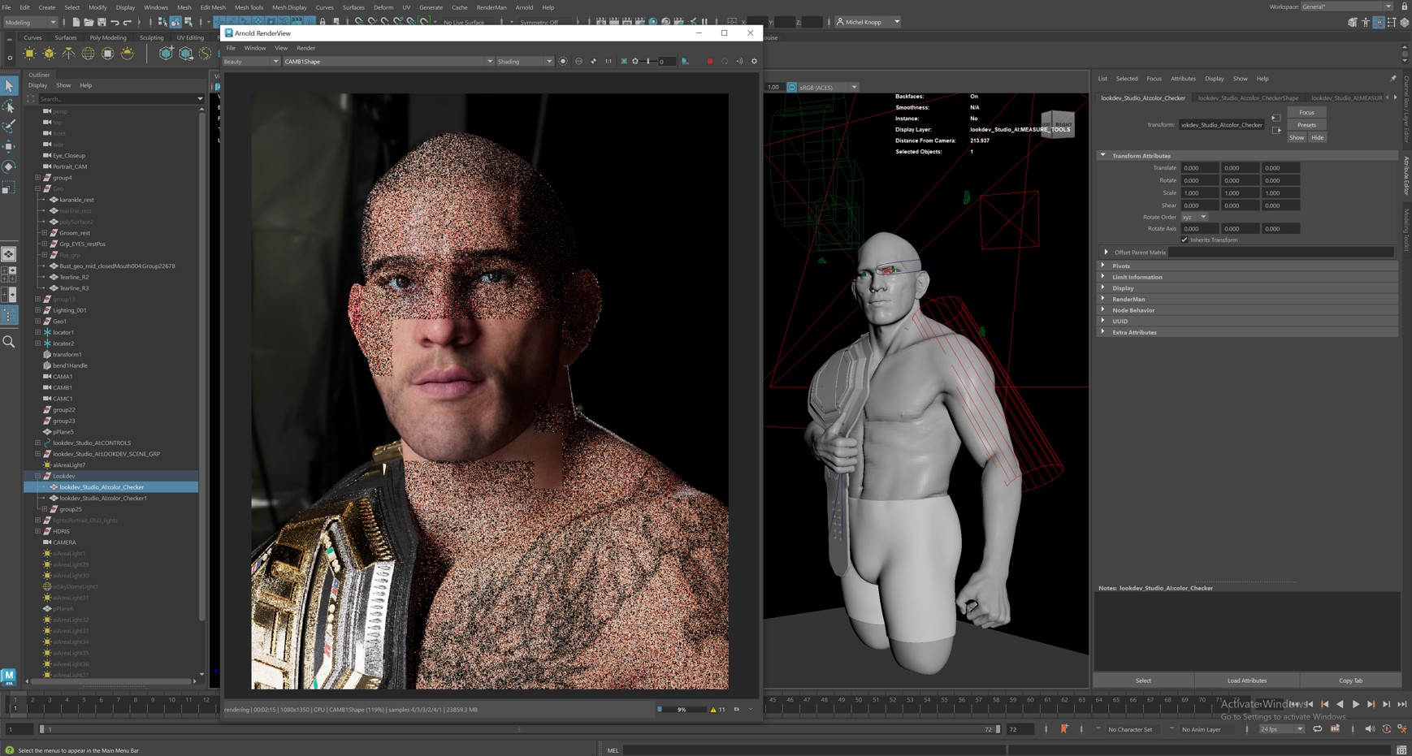This screenshot has height=756, width=1412.
Task: Open the Rotate Order dropdown
Action: (x=1193, y=217)
